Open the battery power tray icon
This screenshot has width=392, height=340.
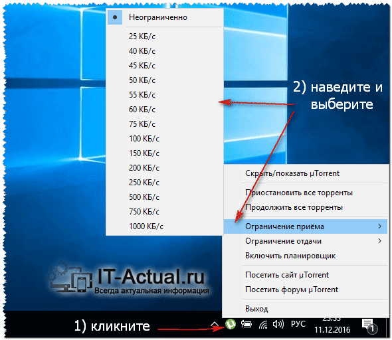coord(246,324)
